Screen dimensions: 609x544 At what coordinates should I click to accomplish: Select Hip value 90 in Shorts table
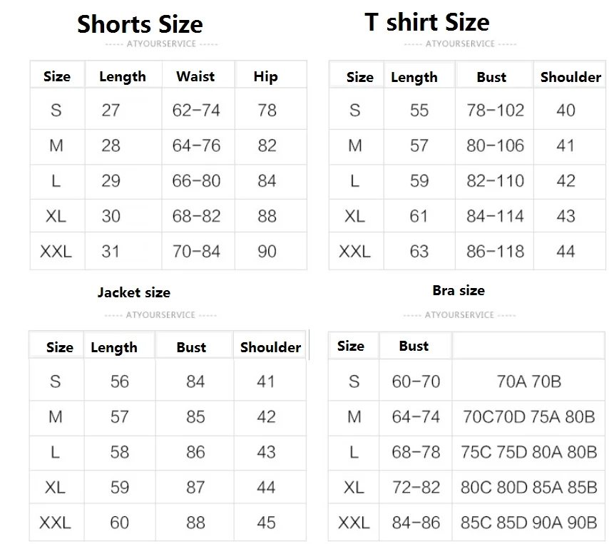267,251
